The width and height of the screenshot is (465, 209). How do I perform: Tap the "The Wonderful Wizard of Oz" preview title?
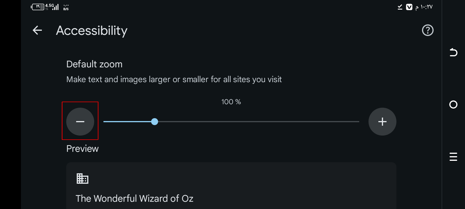click(134, 199)
